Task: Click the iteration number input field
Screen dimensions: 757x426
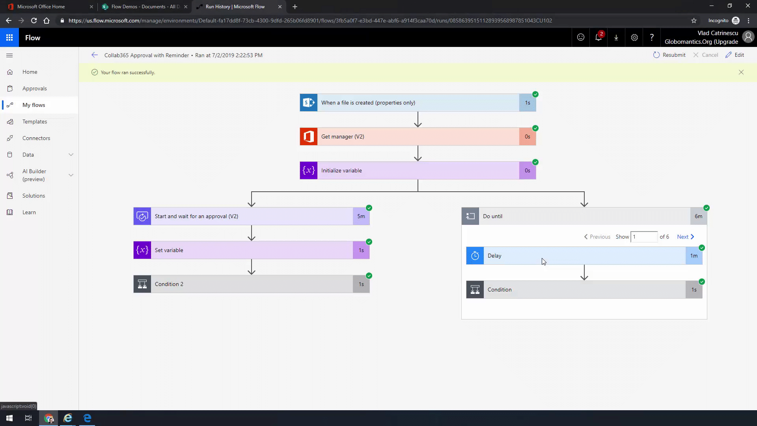Action: [x=644, y=237]
